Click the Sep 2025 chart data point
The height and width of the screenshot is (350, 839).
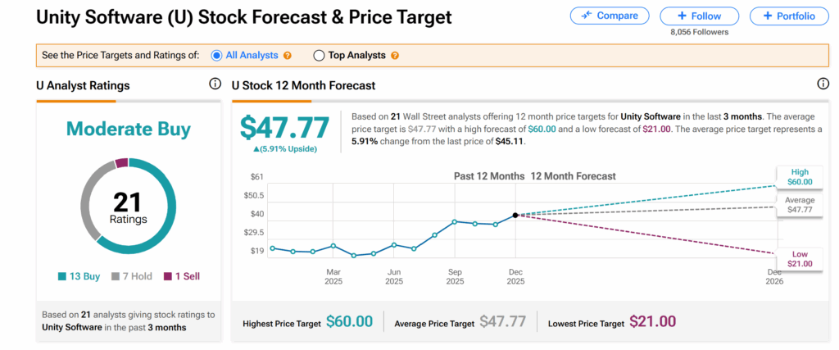tap(455, 221)
